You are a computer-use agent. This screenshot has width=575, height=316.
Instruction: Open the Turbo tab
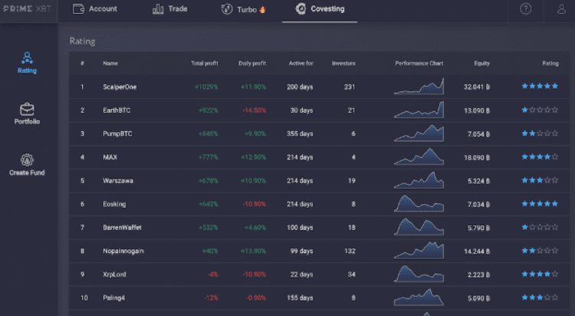242,9
